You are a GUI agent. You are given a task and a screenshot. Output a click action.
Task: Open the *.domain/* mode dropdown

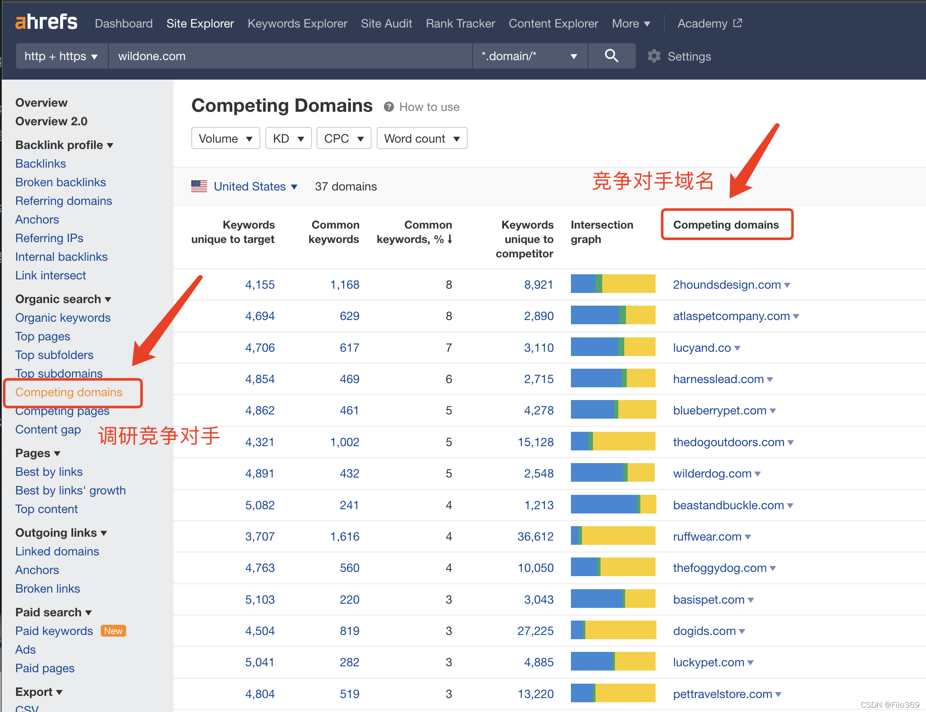coord(529,56)
